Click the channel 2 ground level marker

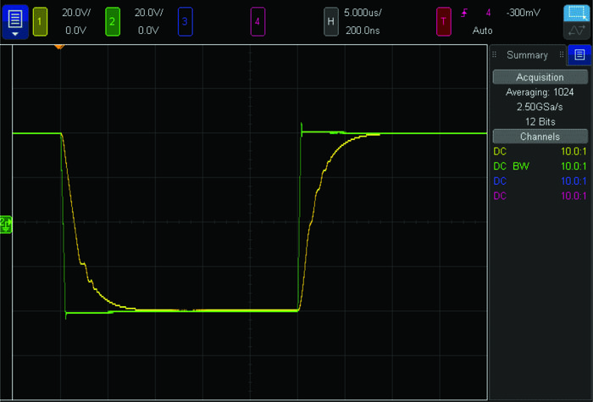coord(5,223)
